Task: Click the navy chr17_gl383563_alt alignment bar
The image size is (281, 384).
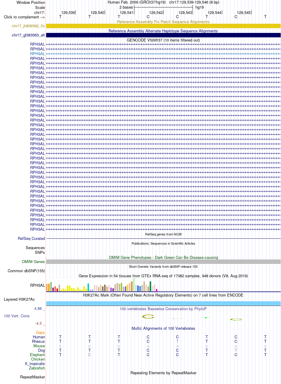Action: [x=163, y=35]
